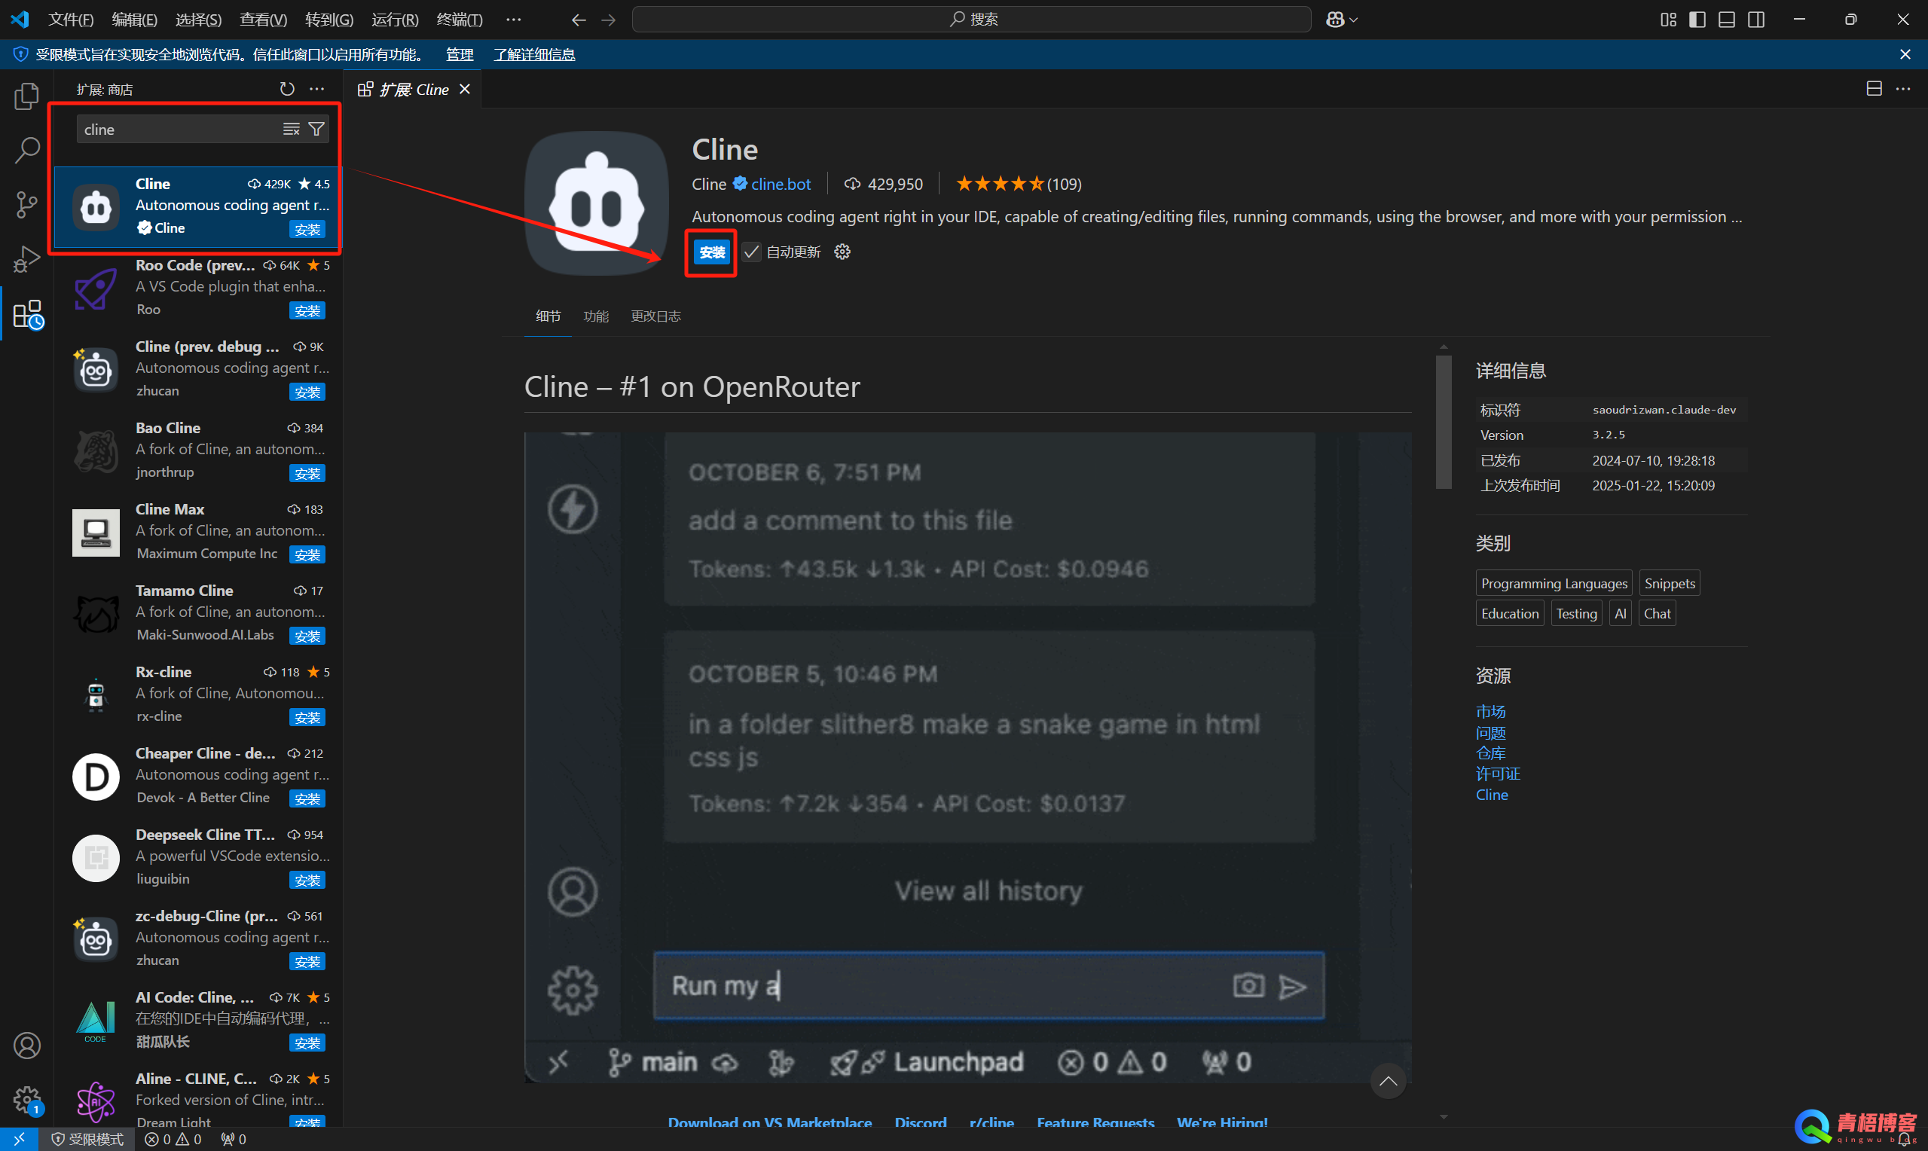
Task: Clear extensions search results
Action: [x=291, y=130]
